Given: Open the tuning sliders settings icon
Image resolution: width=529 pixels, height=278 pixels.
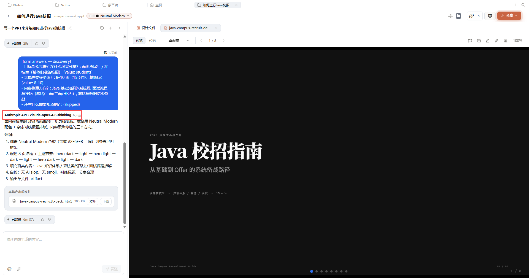Looking at the screenshot, I should 450,16.
